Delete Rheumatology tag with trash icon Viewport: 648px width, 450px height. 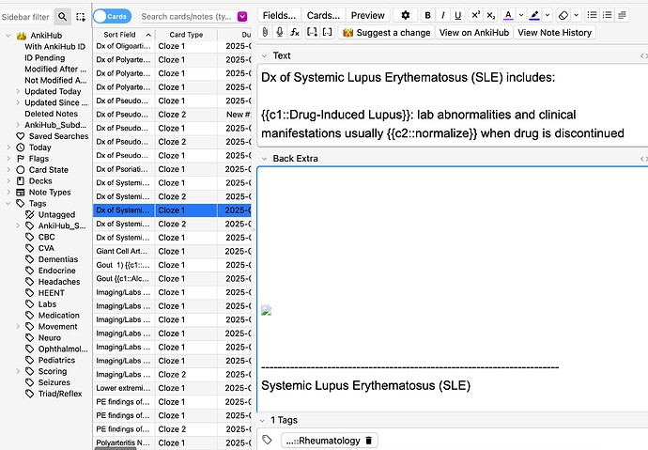(369, 440)
